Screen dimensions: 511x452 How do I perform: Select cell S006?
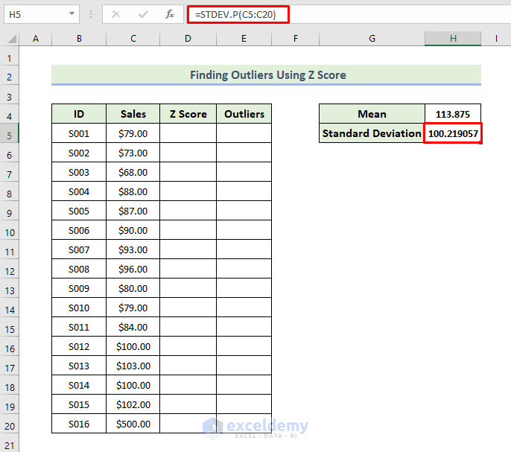click(79, 230)
